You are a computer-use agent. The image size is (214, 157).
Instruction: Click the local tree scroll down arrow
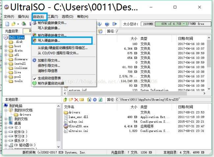pos(59,147)
